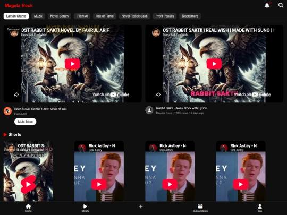Image resolution: width=287 pixels, height=215 pixels.
Task: Tap the plus create button
Action: click(141, 207)
